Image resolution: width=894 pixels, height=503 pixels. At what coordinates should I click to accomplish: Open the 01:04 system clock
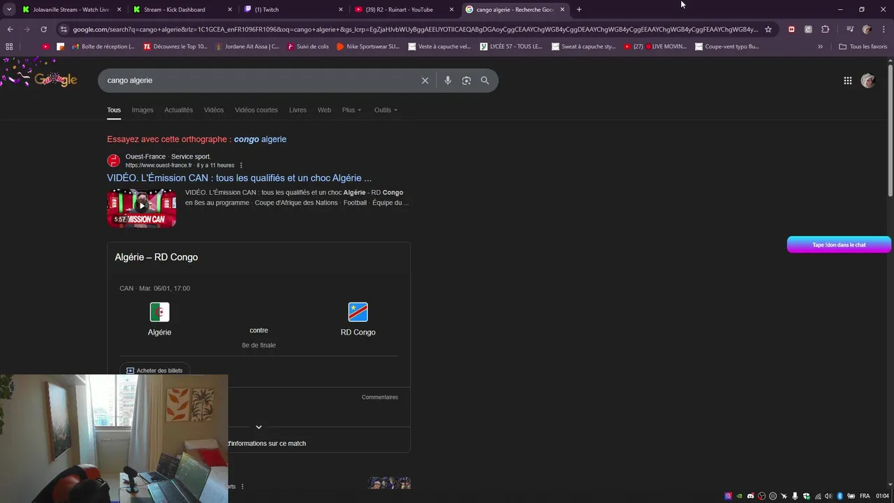883,496
